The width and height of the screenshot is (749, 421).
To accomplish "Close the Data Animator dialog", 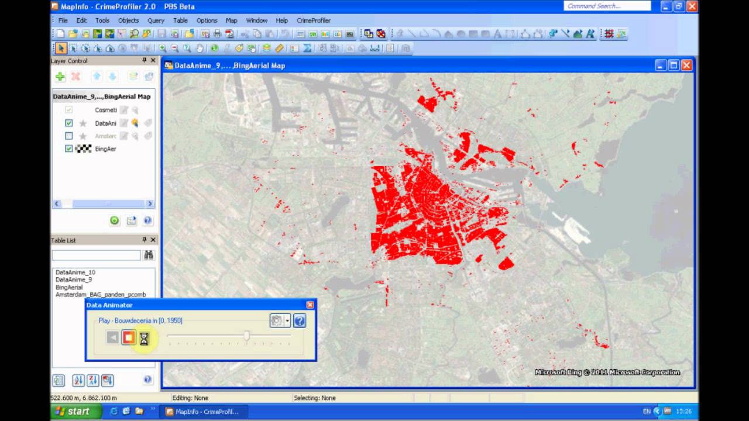I will tap(310, 305).
